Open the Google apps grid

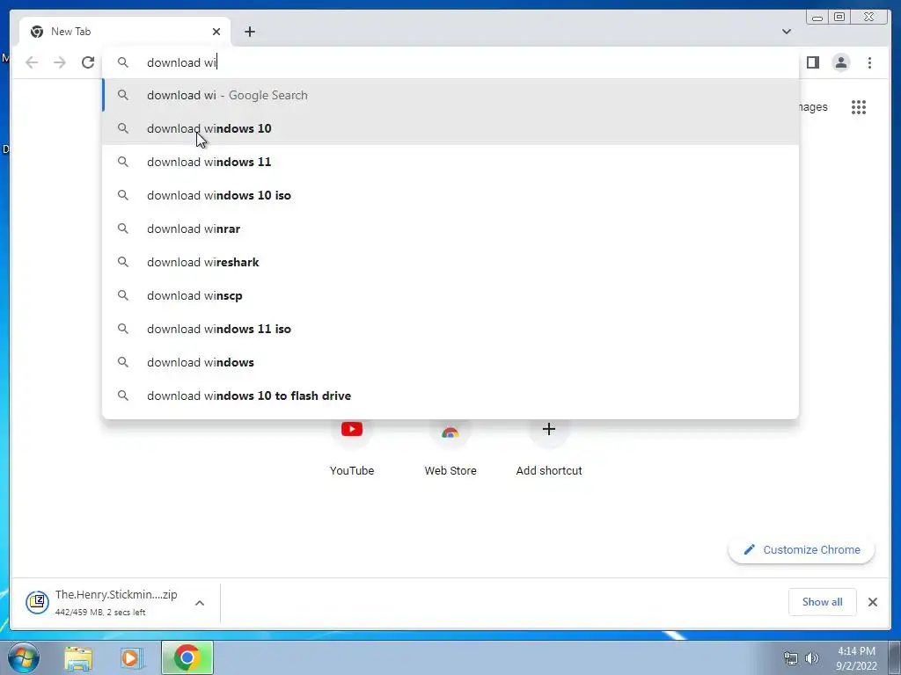click(x=859, y=106)
